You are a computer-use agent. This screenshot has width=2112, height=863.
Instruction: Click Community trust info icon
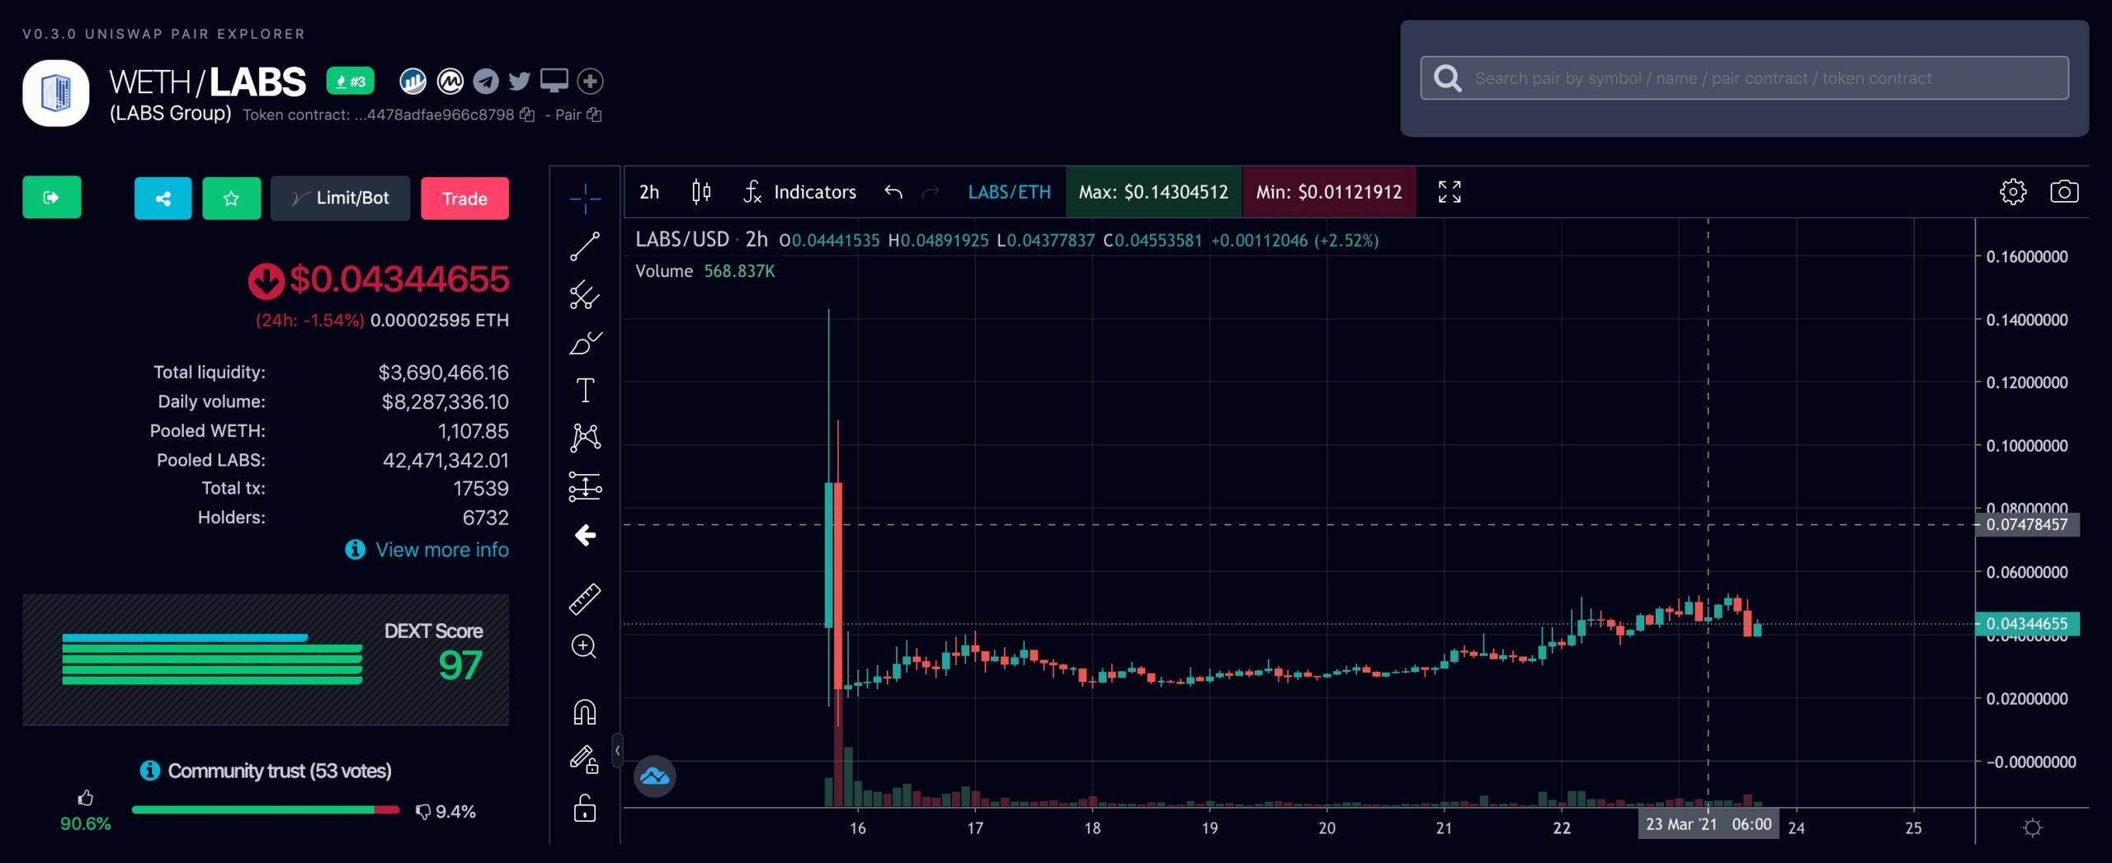coord(149,770)
